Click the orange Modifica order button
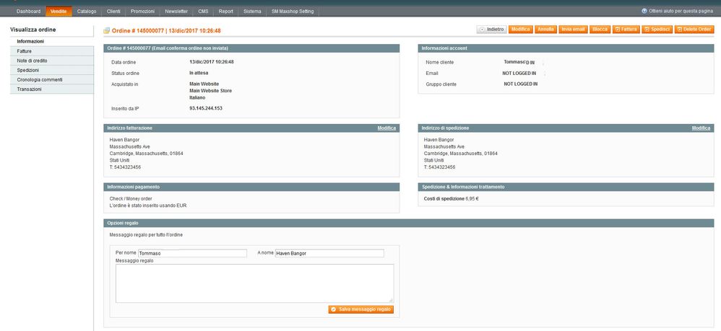The width and height of the screenshot is (721, 331). pyautogui.click(x=520, y=30)
